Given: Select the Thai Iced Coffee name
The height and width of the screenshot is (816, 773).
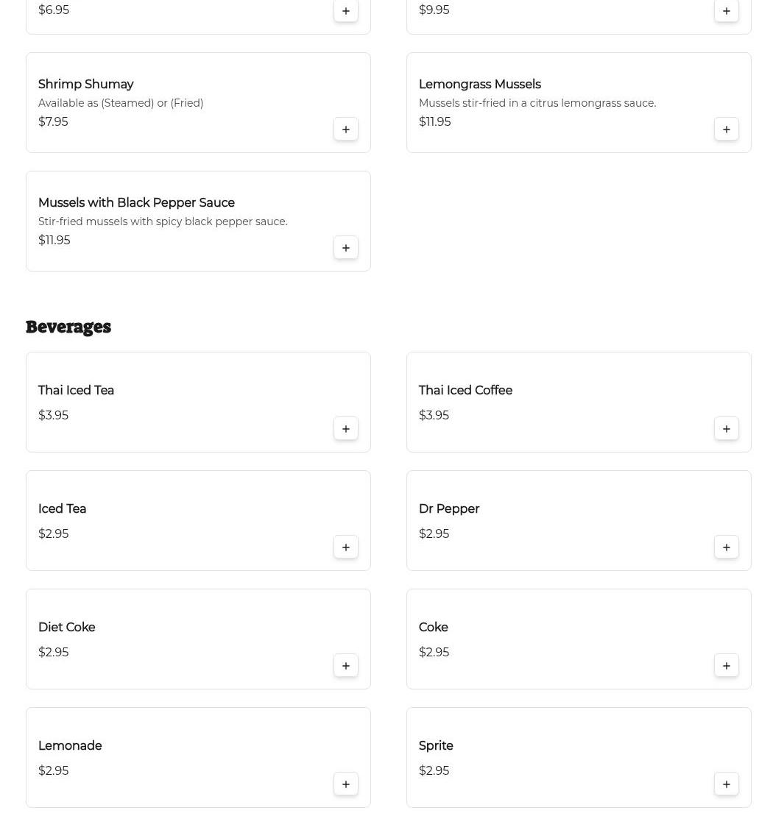Looking at the screenshot, I should [x=465, y=391].
